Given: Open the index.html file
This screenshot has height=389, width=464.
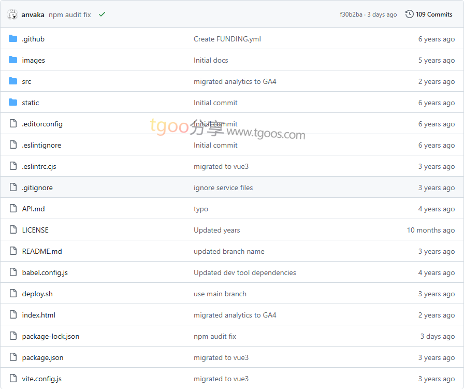Looking at the screenshot, I should [38, 315].
